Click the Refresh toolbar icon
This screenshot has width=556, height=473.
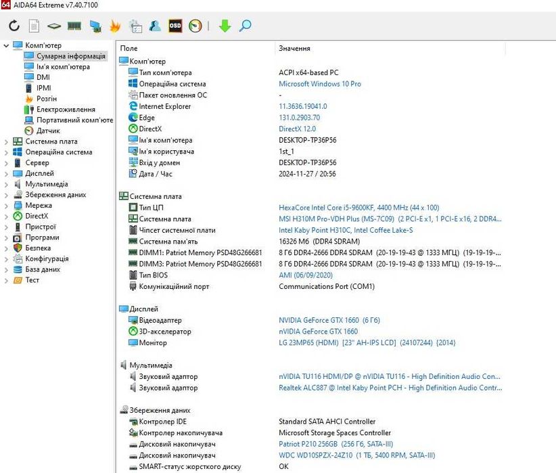(x=14, y=26)
